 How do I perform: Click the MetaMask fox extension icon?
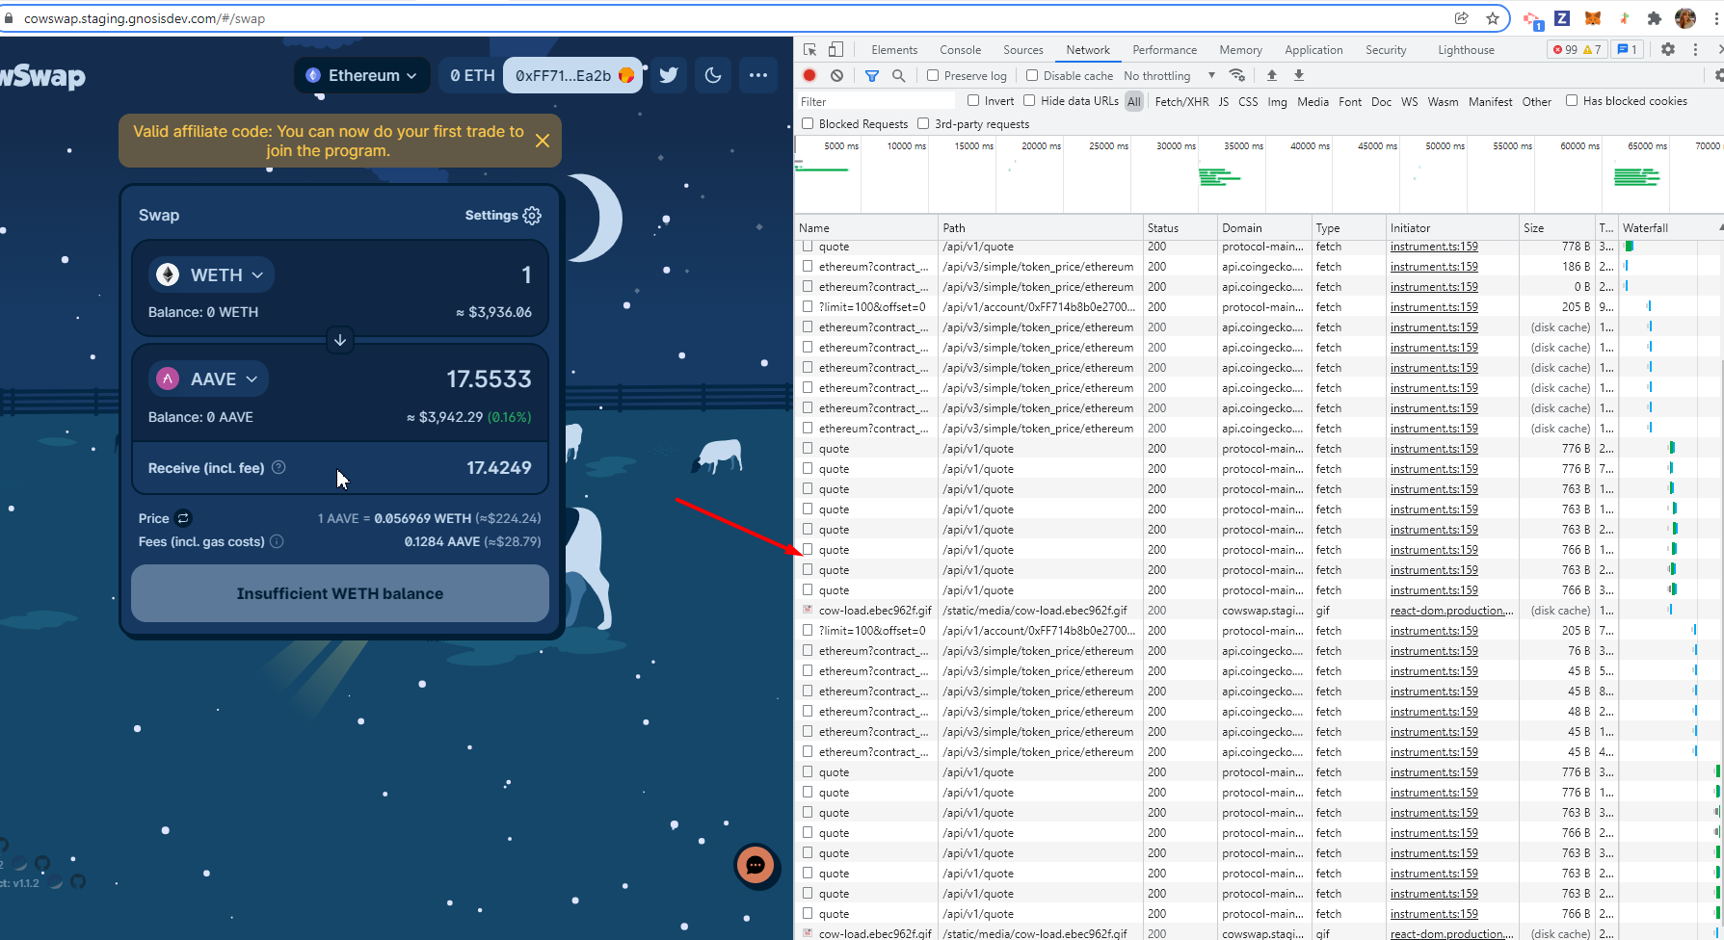point(1593,18)
